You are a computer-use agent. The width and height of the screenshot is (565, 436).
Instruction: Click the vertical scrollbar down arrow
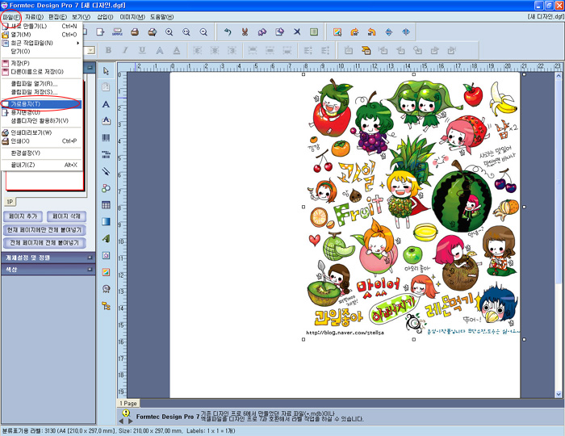point(559,394)
